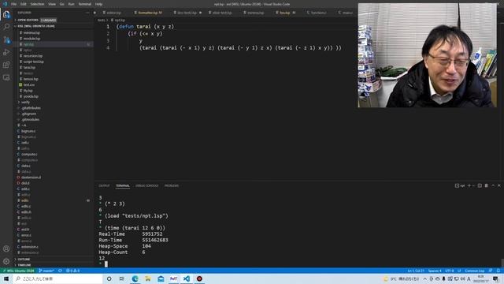Click the status bar notifications bell

tap(498, 271)
